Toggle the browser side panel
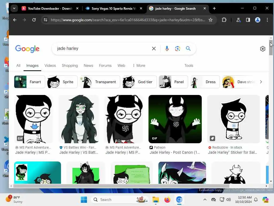274x206 pixels. (248, 20)
